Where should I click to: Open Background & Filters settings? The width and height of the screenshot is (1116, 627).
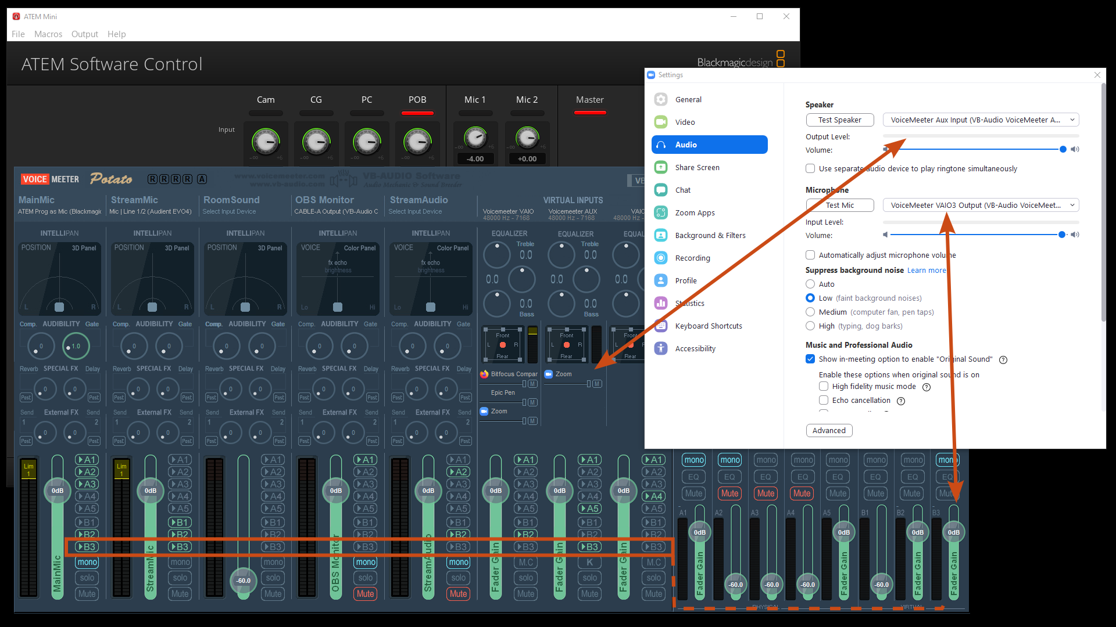[709, 235]
